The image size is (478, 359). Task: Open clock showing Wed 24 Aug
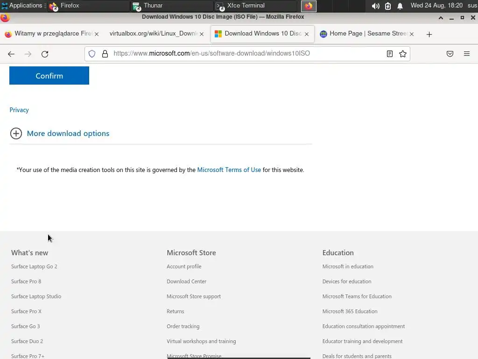436,6
